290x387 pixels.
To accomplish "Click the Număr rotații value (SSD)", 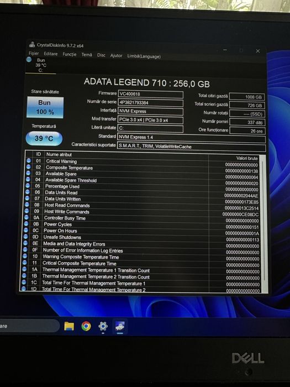I will point(247,114).
